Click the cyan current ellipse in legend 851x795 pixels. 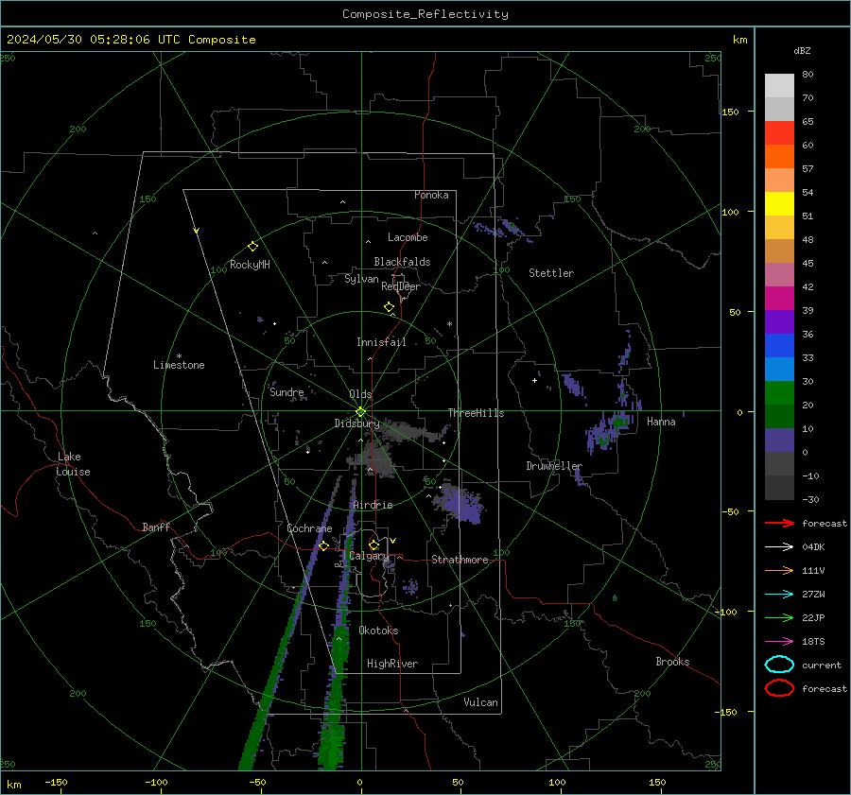[x=779, y=665]
